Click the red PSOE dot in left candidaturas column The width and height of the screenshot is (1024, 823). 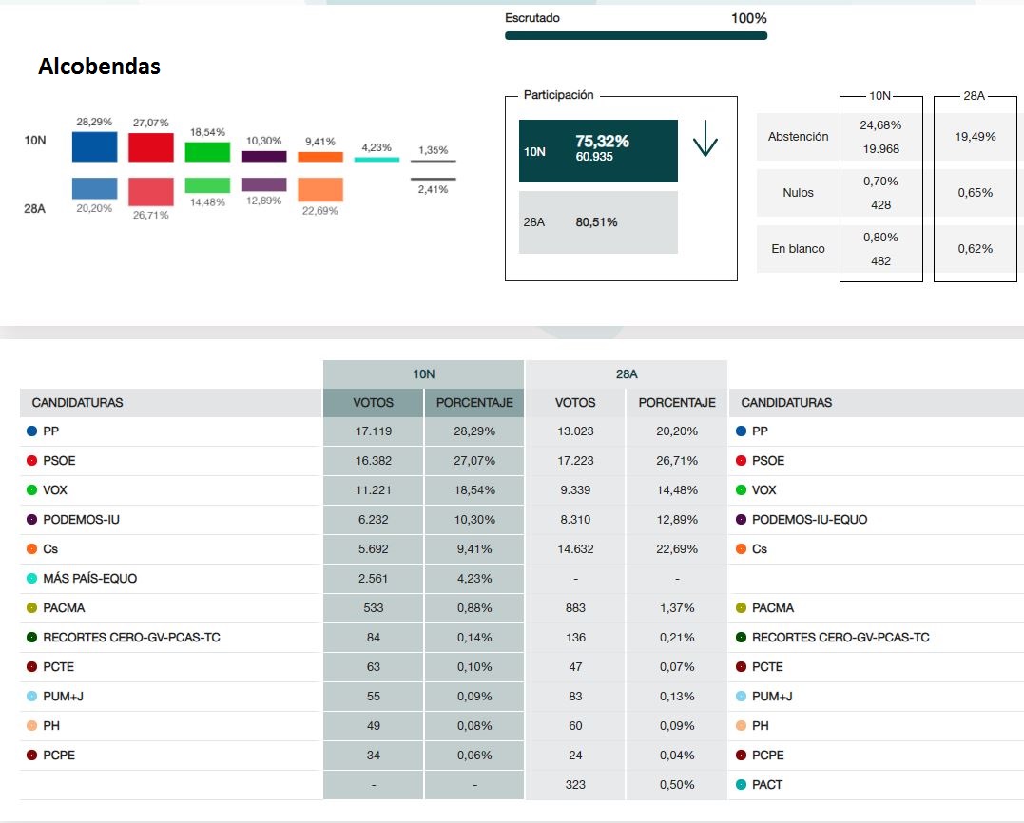click(31, 461)
